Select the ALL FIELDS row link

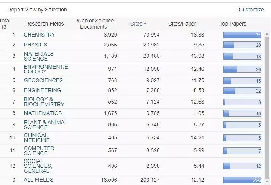38,180
